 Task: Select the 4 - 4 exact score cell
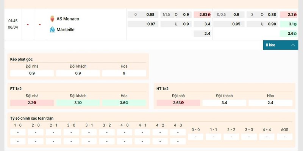point(267,137)
